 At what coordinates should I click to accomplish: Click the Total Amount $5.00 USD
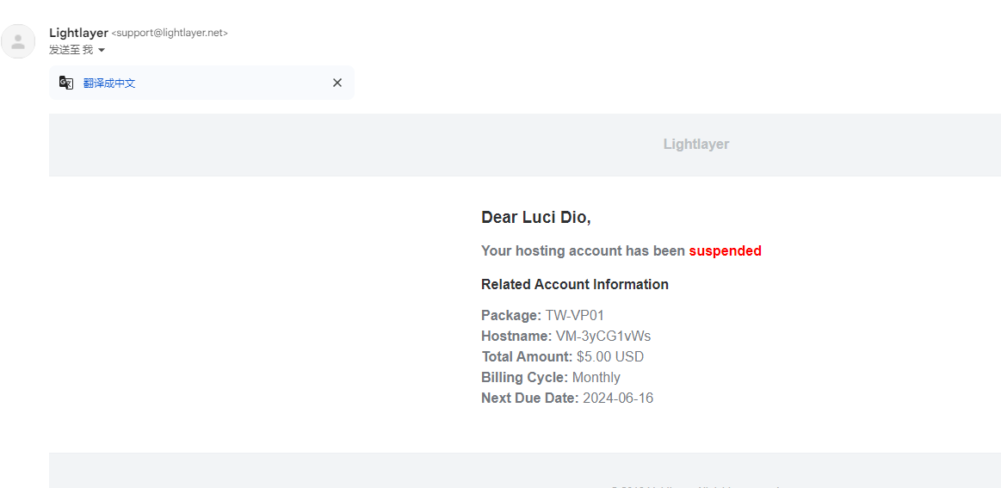[610, 356]
